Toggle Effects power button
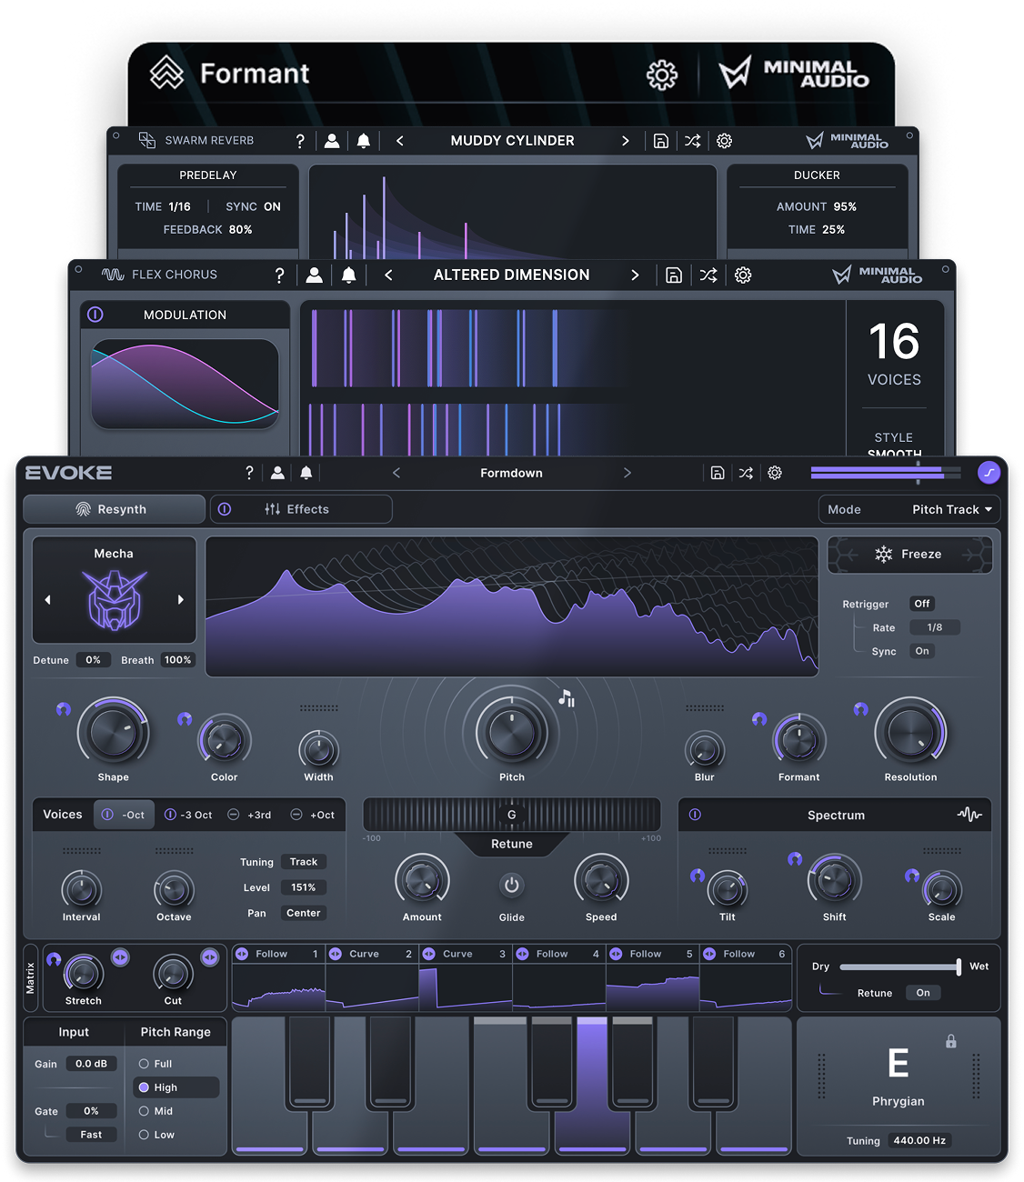 coord(225,509)
